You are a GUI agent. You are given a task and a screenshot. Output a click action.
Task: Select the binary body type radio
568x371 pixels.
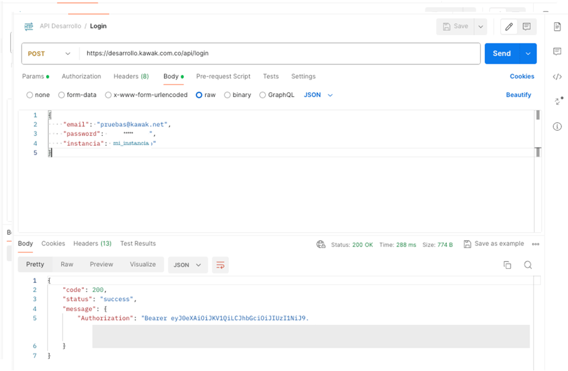227,95
